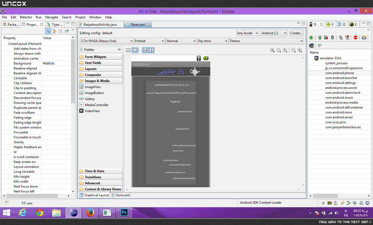Expand the Form Widgets palette category

[x=100, y=57]
